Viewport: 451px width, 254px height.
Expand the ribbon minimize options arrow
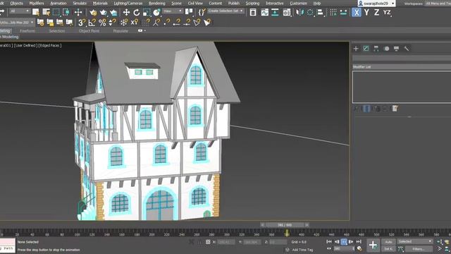coord(145,31)
